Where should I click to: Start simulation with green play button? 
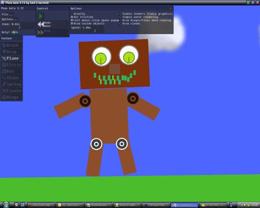(41, 16)
